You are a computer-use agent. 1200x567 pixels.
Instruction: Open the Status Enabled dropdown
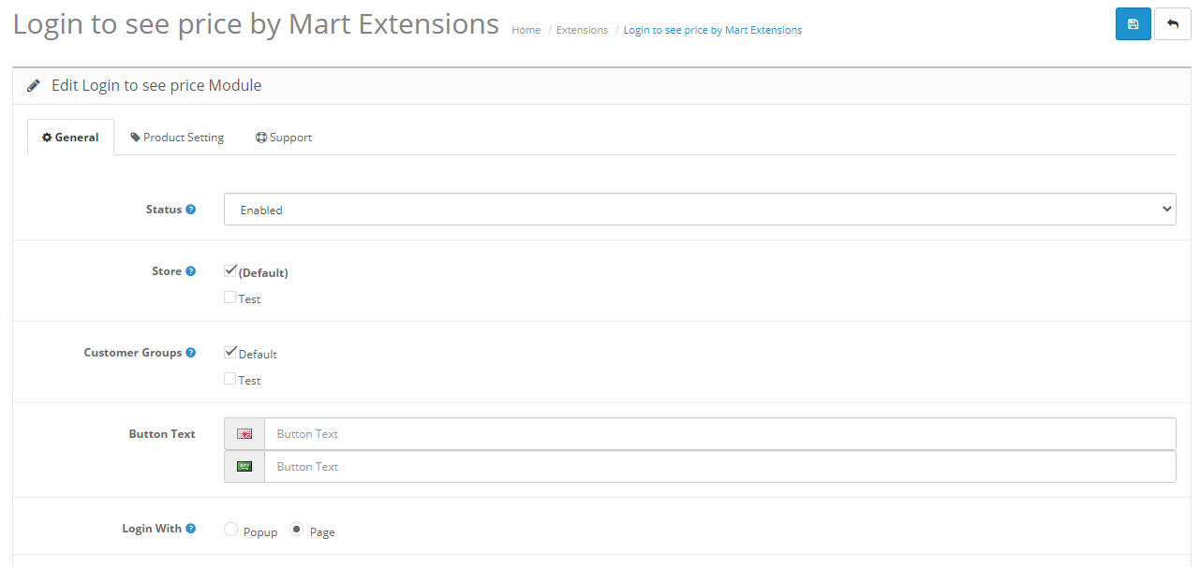(x=699, y=210)
